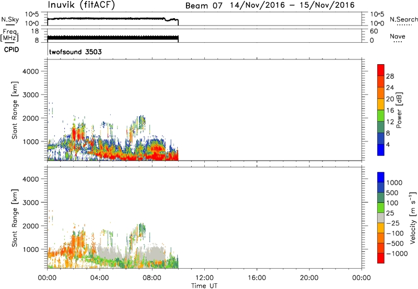Click the '12:00' time axis label

pyautogui.click(x=204, y=278)
